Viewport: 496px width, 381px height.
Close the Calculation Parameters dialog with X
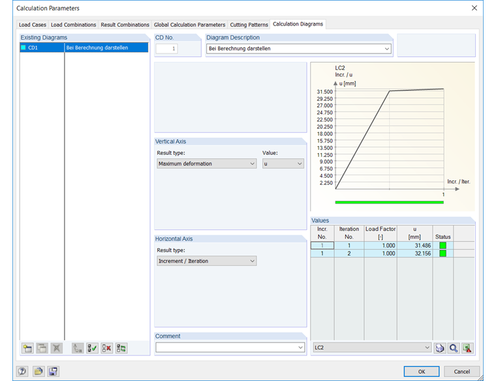coord(474,8)
